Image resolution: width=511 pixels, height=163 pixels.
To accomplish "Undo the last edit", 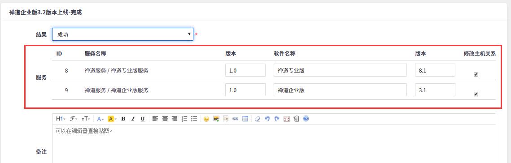I will [267, 119].
